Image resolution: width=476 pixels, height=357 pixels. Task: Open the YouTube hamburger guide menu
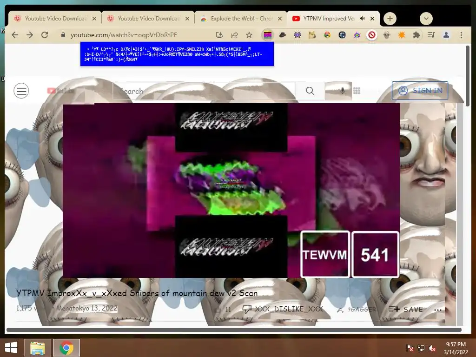[x=21, y=91]
